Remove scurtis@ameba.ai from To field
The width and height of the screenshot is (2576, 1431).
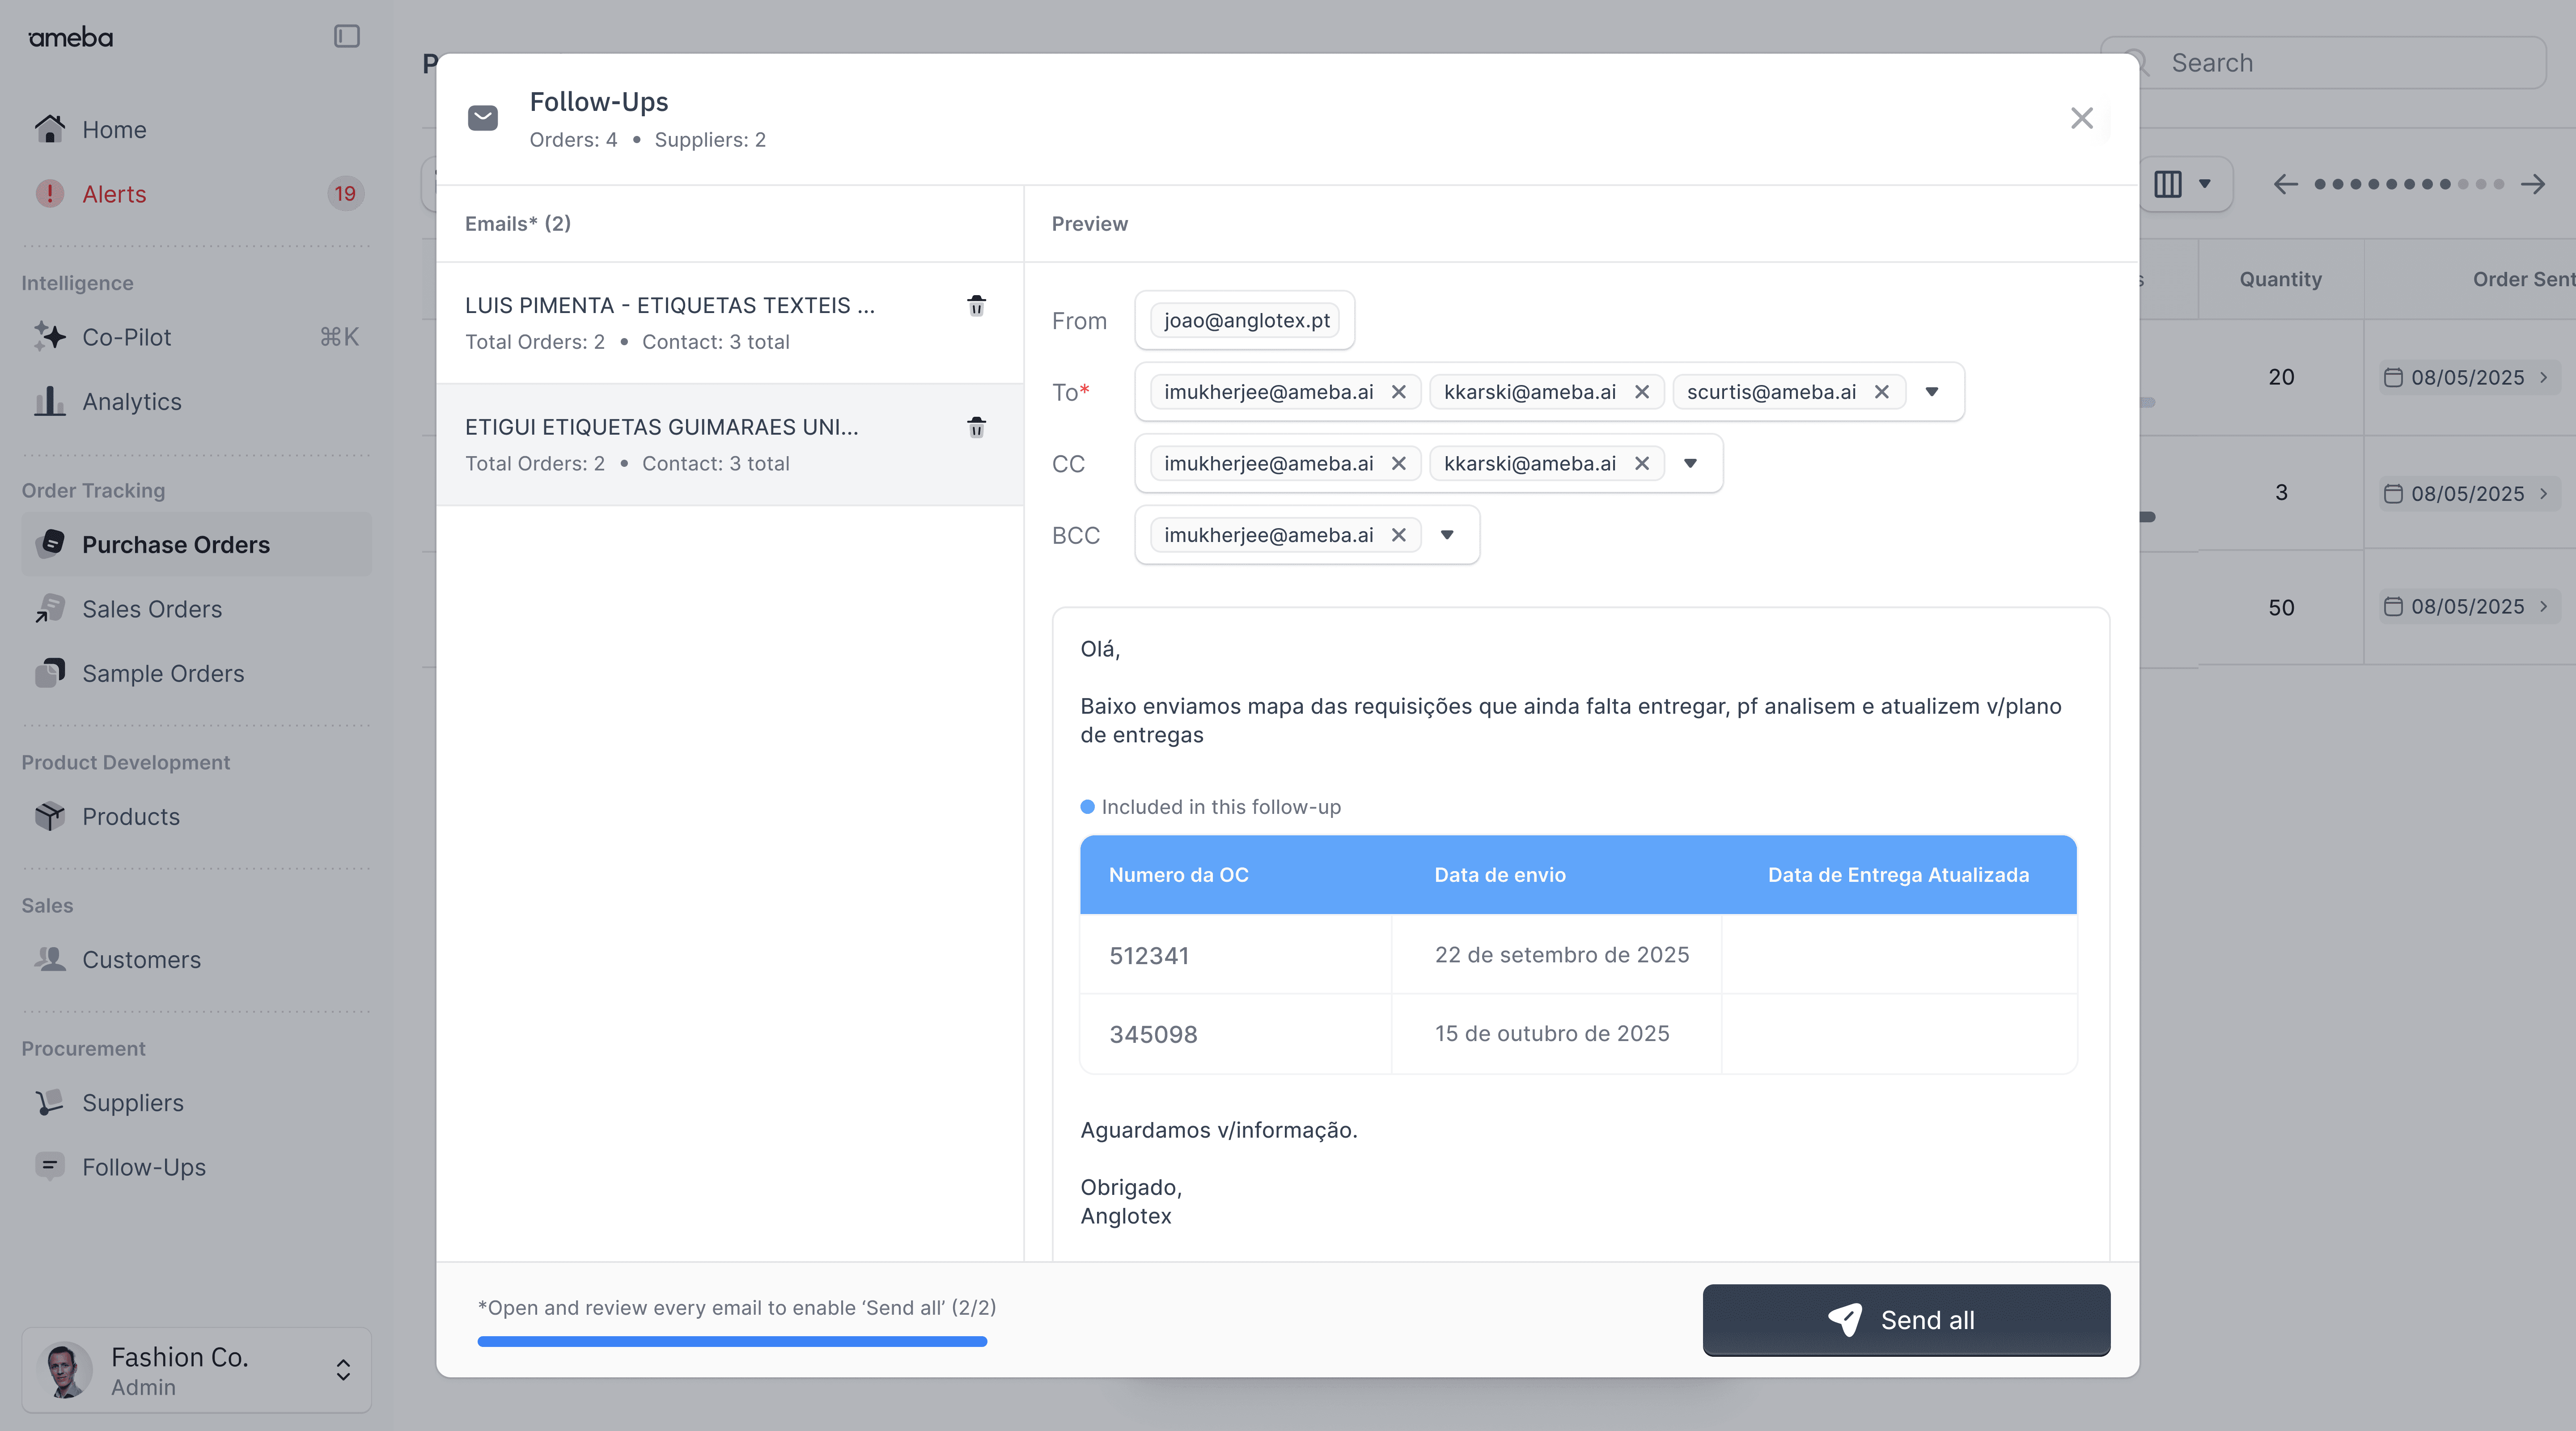tap(1881, 392)
